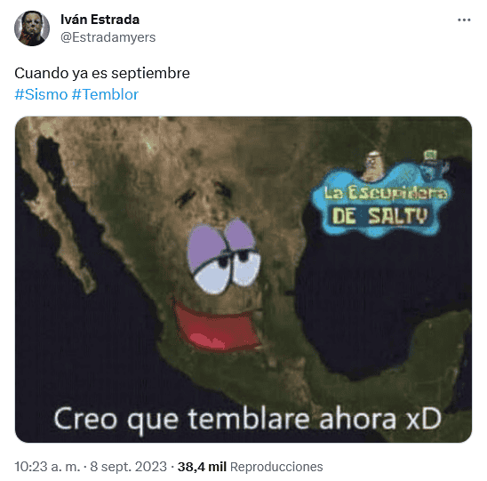Select the 'Creo que temblare ahora xD' caption

[x=248, y=420]
